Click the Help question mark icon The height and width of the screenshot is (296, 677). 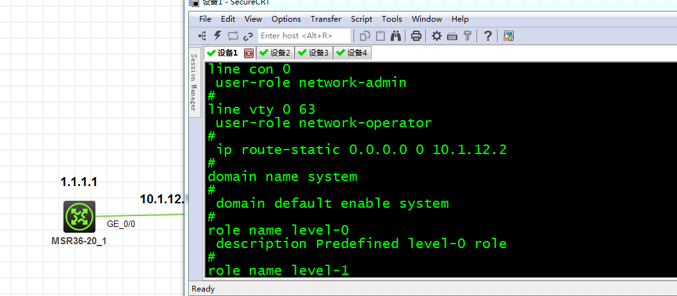tap(487, 36)
